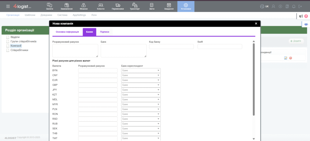Click the dialog vertical scrollbar
Viewport: 310px width, 141px height.
(x=254, y=78)
